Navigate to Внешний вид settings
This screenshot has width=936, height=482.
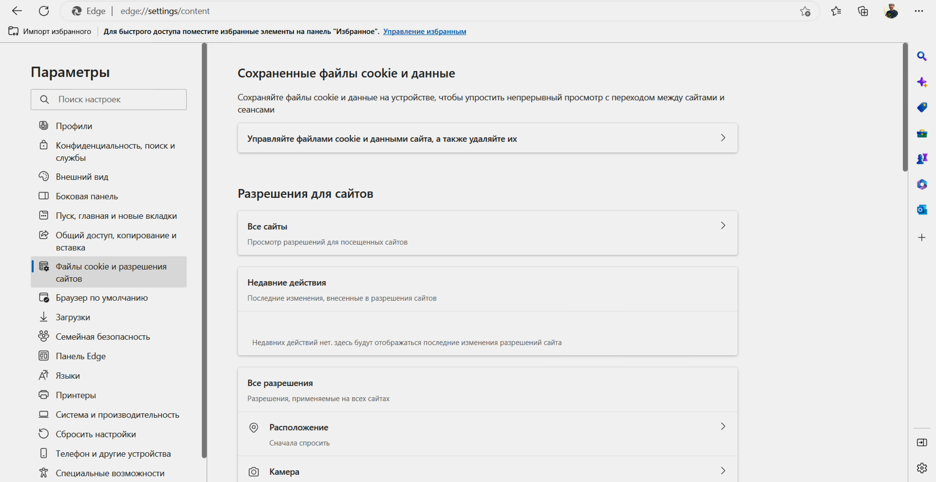tap(82, 177)
